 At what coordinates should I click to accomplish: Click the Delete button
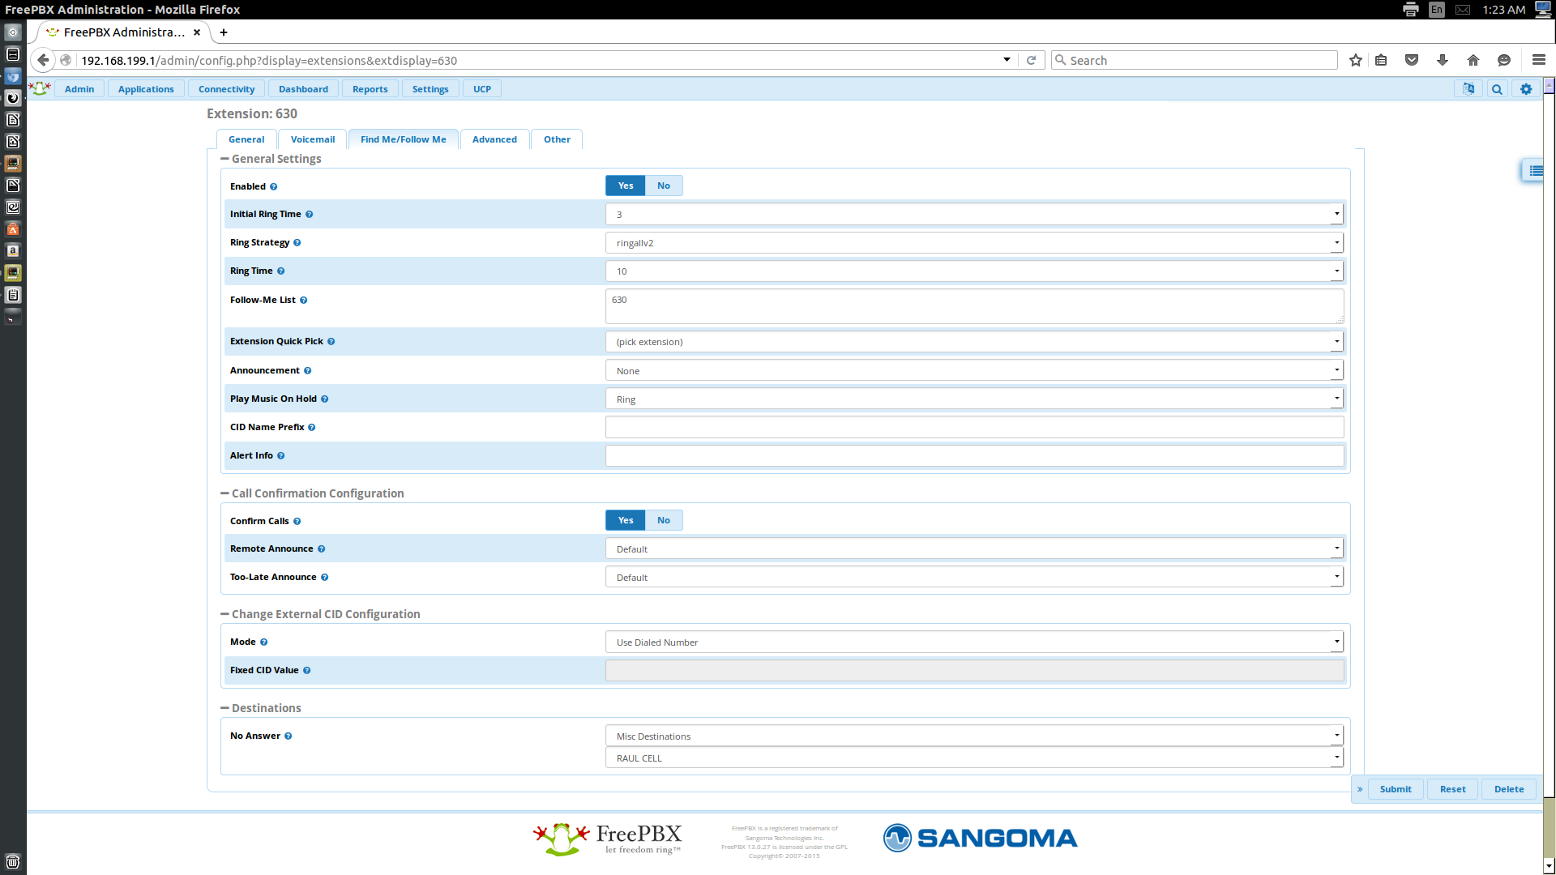click(1509, 789)
